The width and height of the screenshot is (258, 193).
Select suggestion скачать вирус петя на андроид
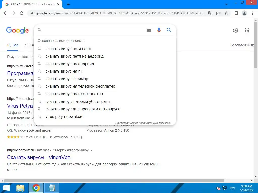pyautogui.click(x=105, y=56)
